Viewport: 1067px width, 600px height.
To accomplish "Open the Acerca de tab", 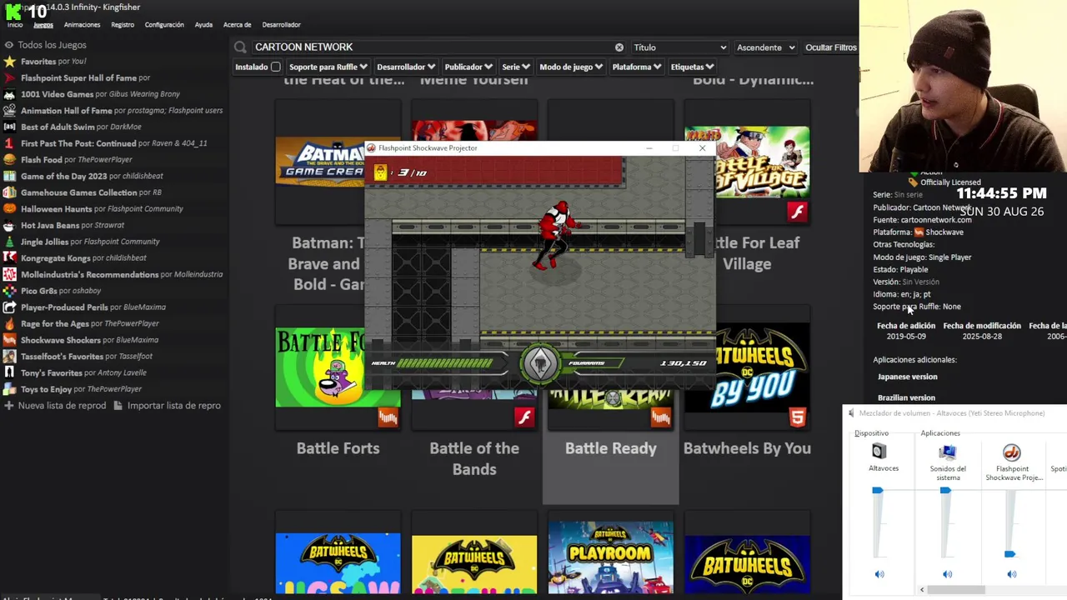I will pyautogui.click(x=238, y=25).
